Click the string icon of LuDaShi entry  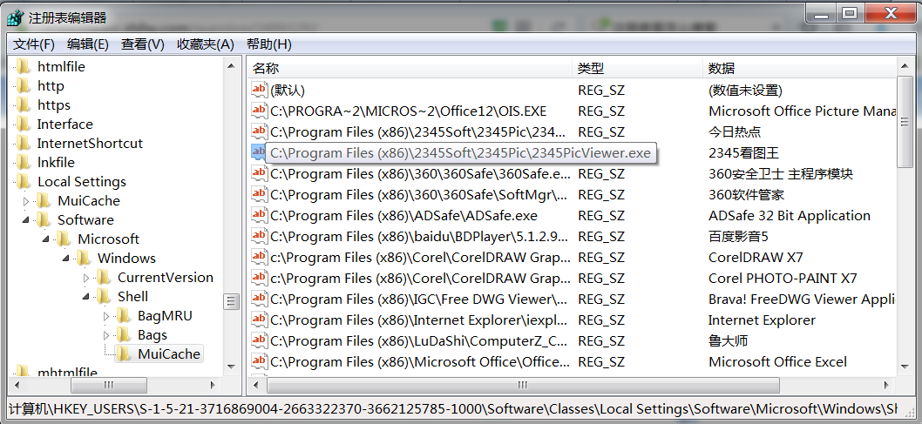coord(260,340)
